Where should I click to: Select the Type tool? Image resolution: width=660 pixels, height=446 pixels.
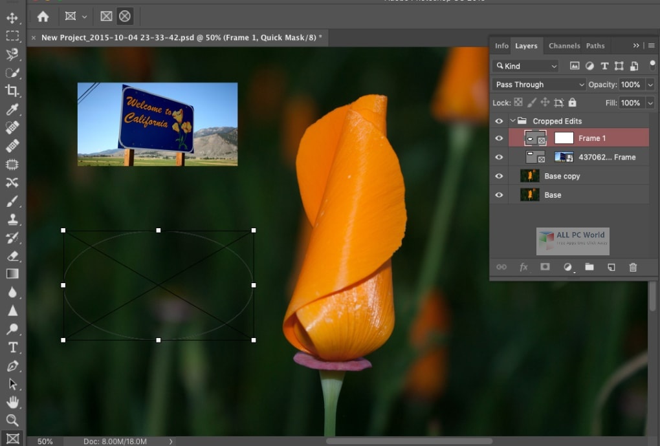(12, 347)
